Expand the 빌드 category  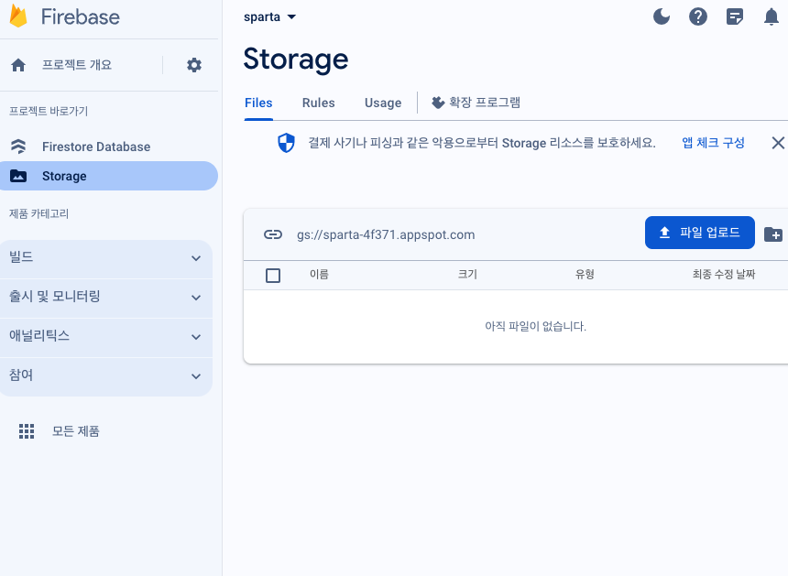click(x=106, y=258)
